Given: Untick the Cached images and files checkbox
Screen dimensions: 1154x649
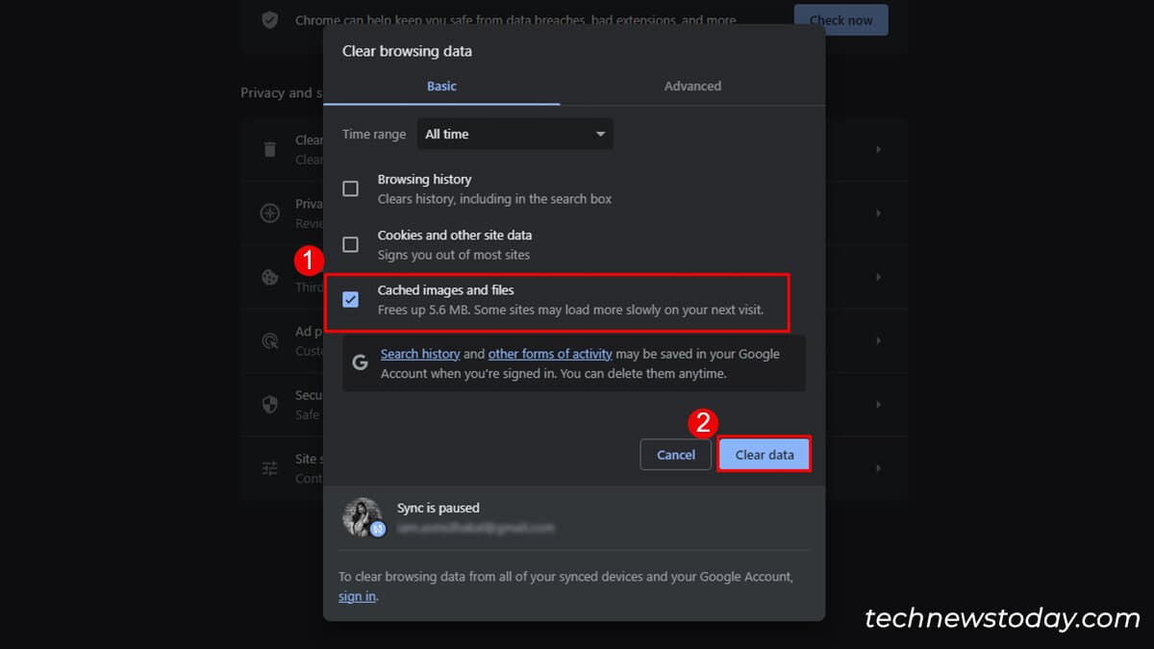Looking at the screenshot, I should [351, 300].
